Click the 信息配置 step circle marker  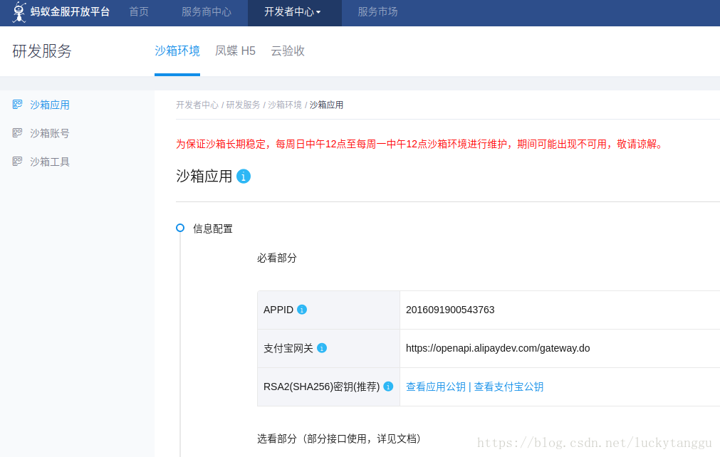(180, 228)
